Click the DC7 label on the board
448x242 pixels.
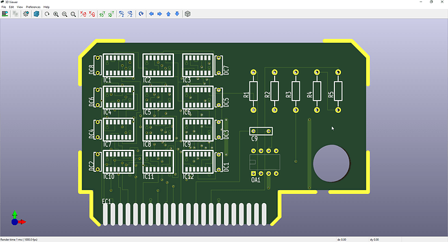[x=227, y=70]
